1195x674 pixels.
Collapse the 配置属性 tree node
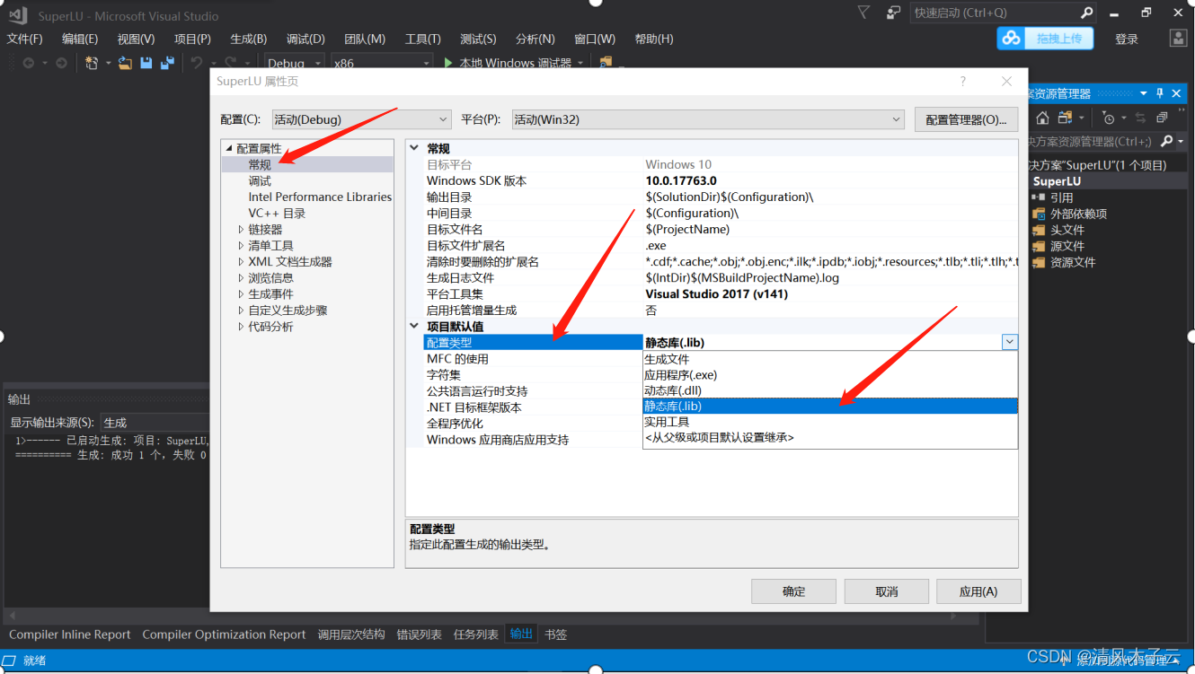229,148
